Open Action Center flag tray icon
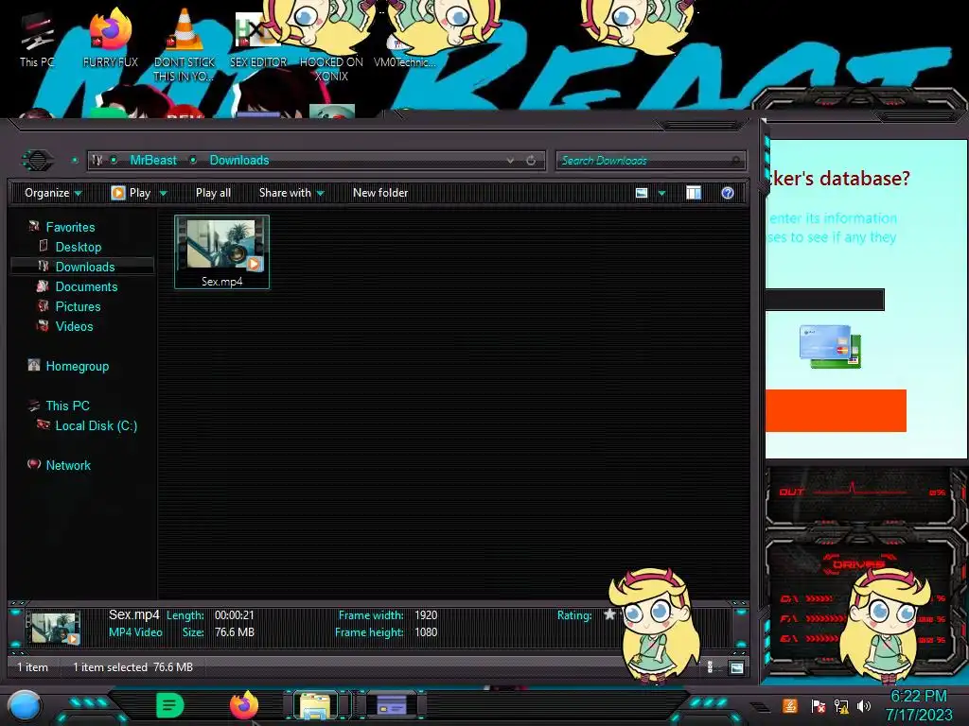The width and height of the screenshot is (969, 726). [x=818, y=705]
